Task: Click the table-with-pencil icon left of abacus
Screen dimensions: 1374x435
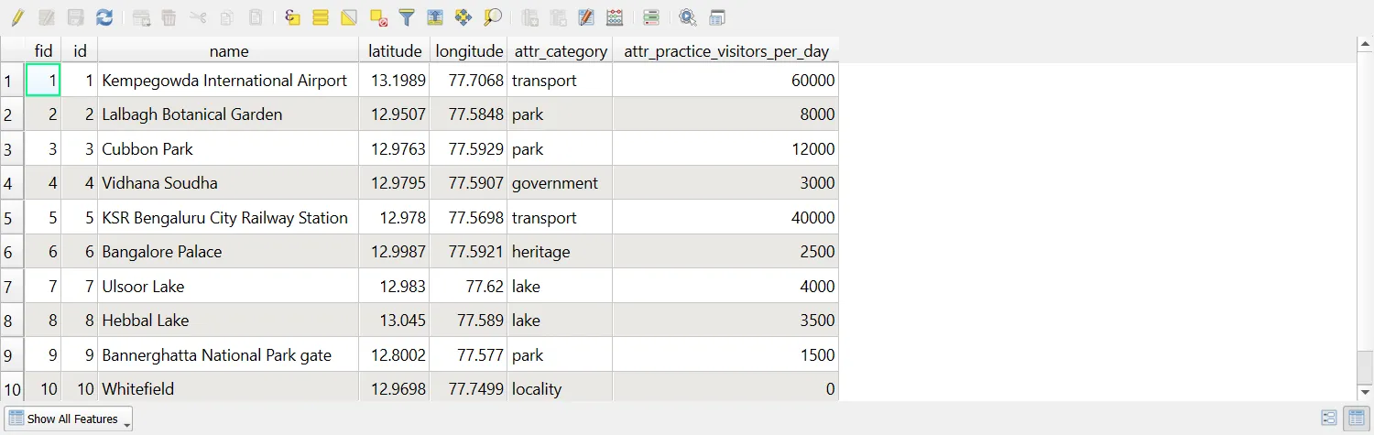Action: coord(586,17)
